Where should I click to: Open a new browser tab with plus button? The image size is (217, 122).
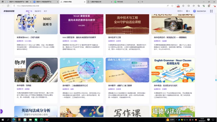[x=142, y=2]
